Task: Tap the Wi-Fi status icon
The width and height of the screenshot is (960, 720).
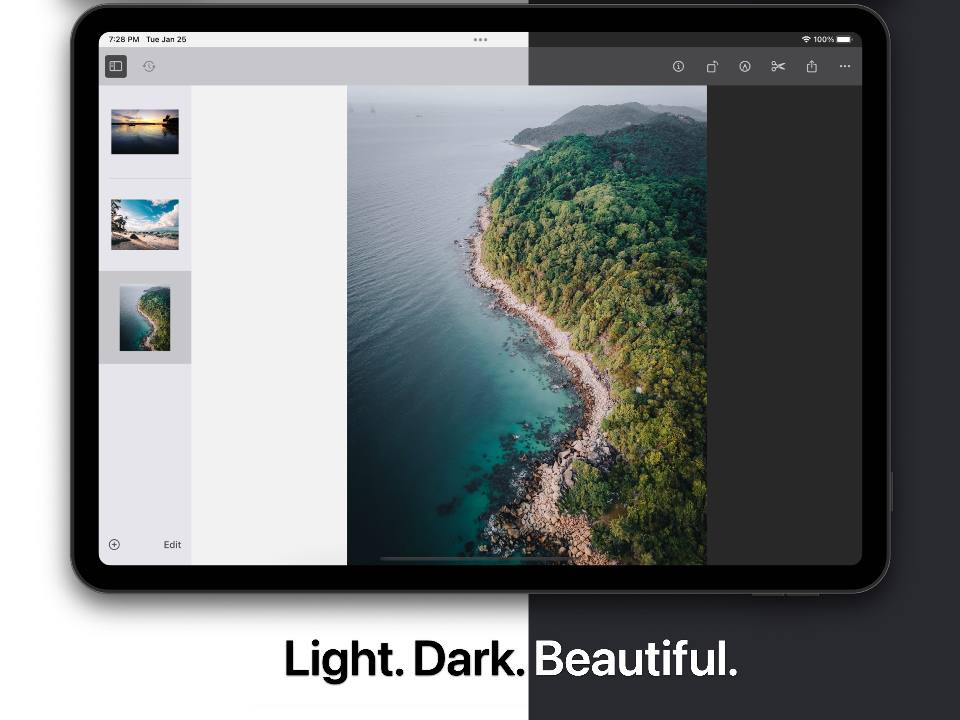Action: tap(806, 39)
